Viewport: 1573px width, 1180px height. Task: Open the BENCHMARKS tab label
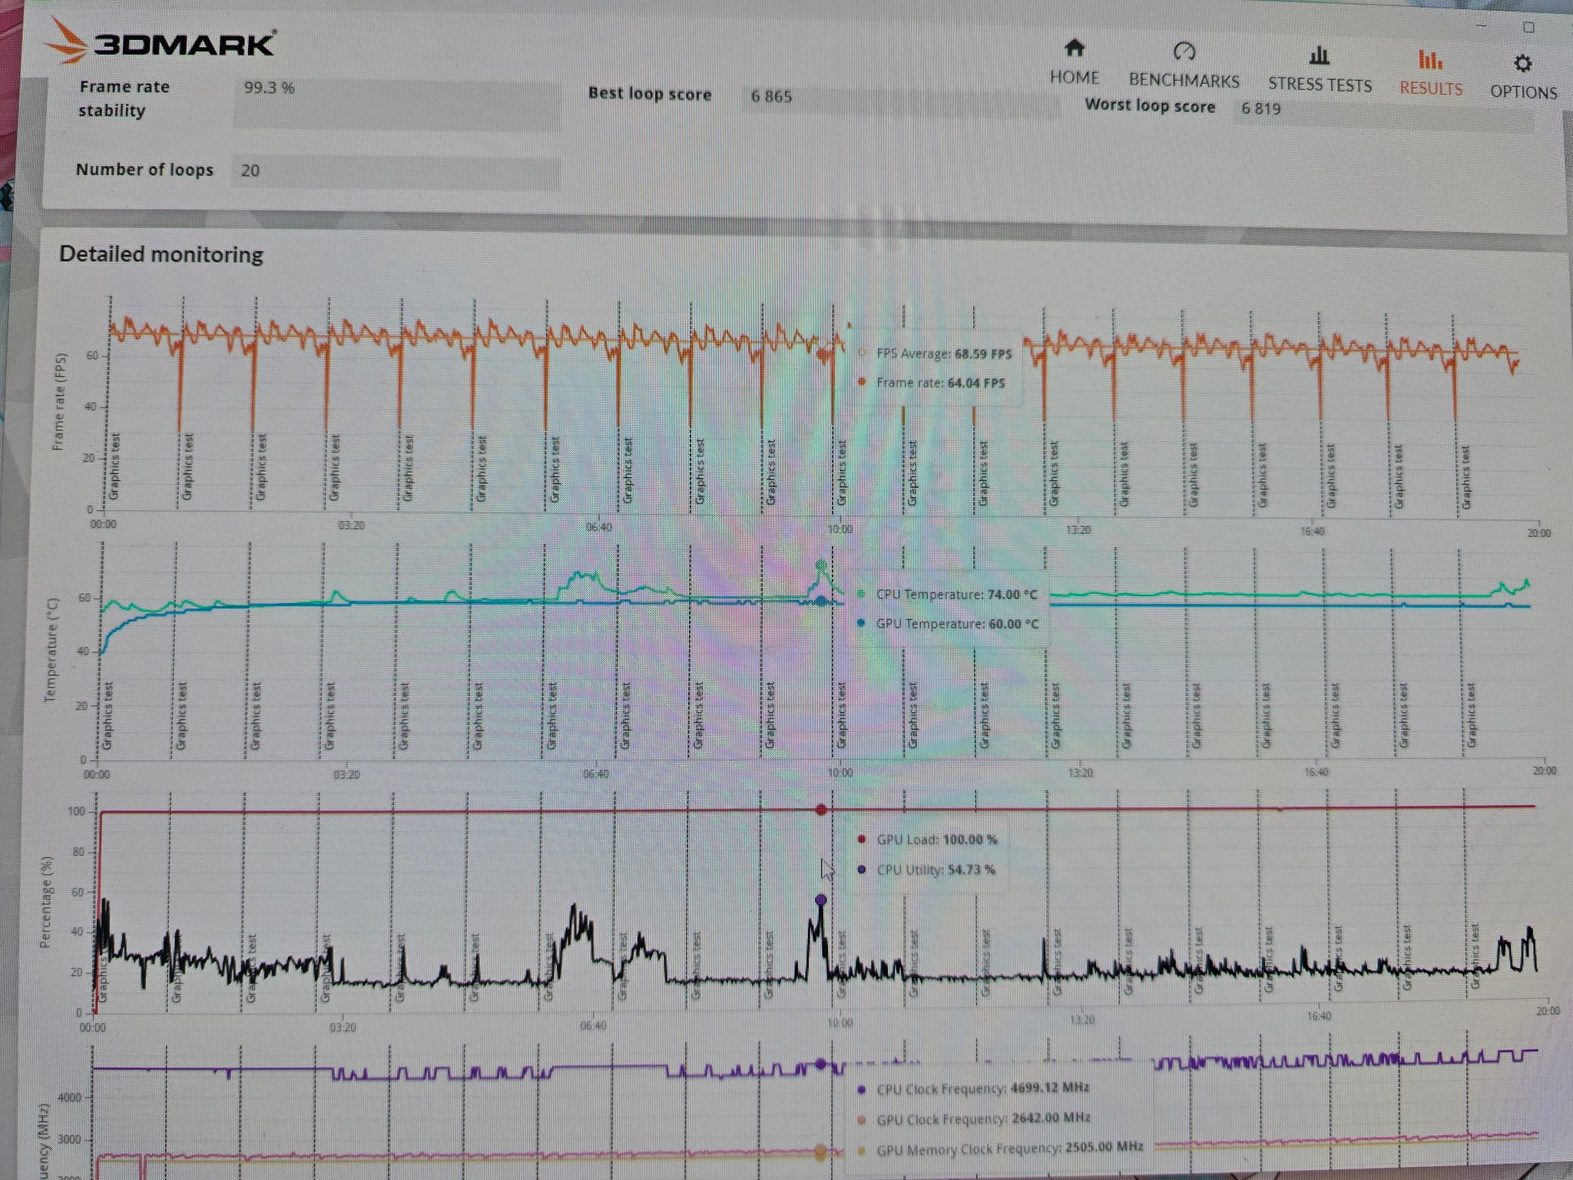pos(1184,81)
